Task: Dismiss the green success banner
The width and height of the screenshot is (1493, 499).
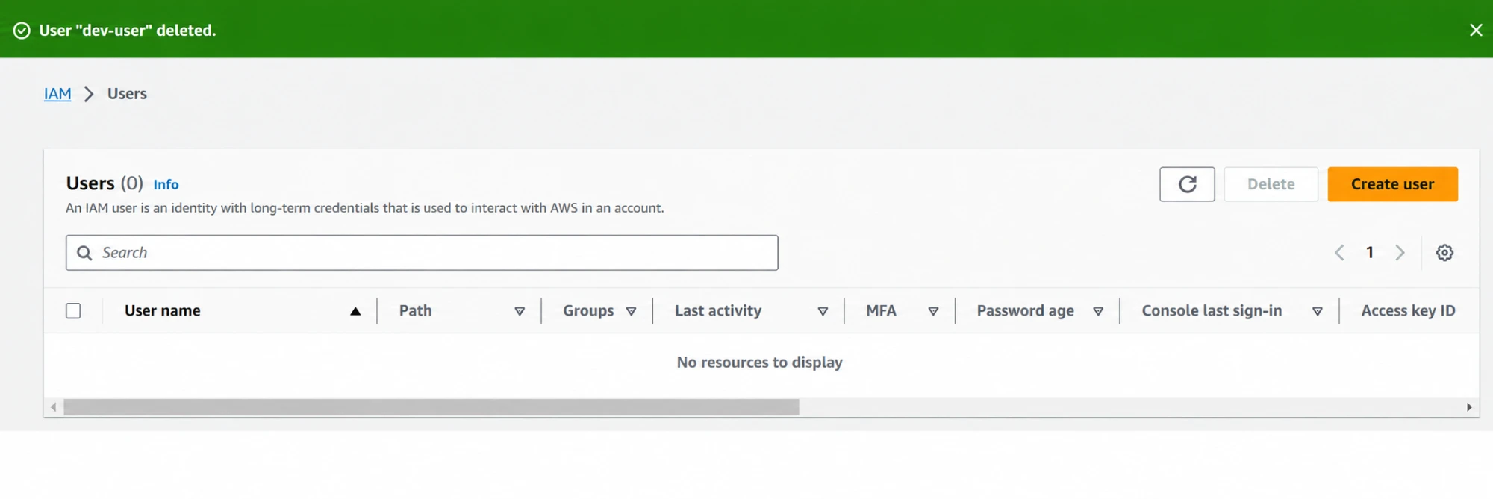Action: click(1476, 30)
